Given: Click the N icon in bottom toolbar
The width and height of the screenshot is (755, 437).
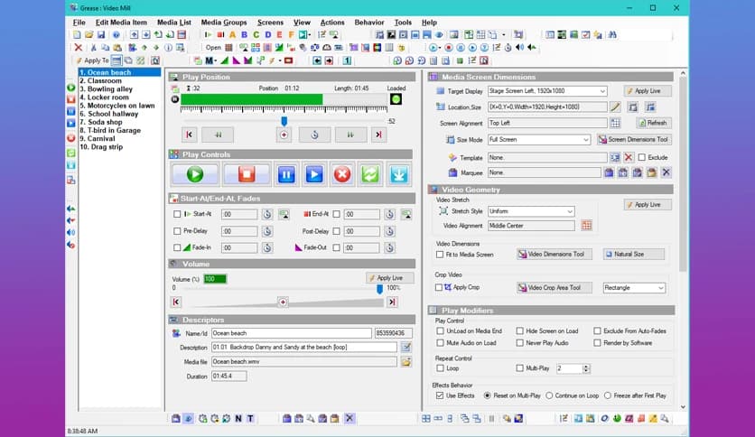Looking at the screenshot, I should point(238,419).
